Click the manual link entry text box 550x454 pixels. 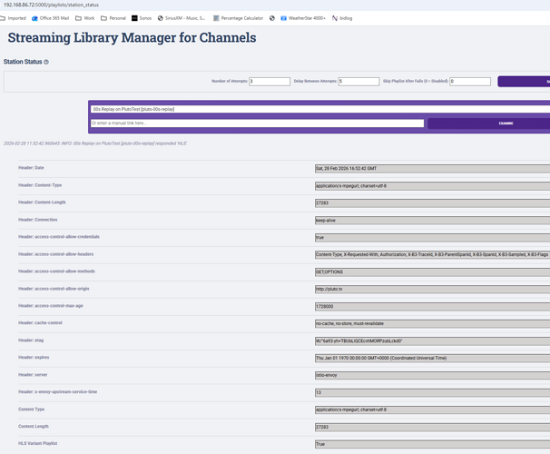(x=257, y=123)
